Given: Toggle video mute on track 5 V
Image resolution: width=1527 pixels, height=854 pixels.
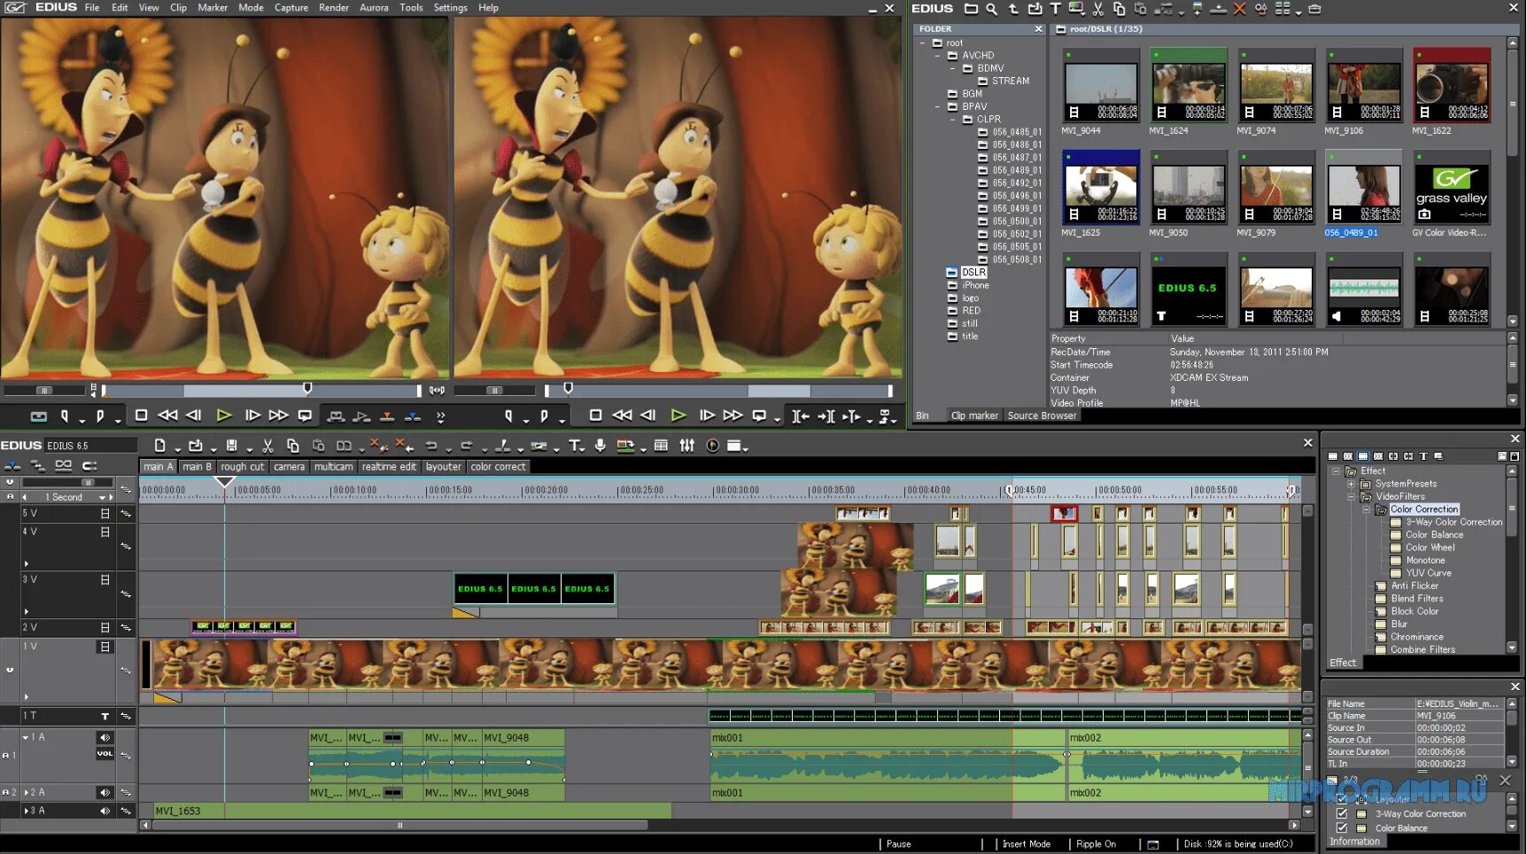Looking at the screenshot, I should 105,513.
